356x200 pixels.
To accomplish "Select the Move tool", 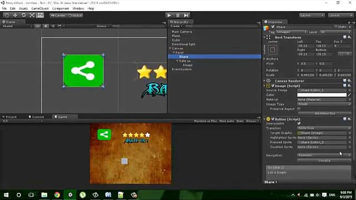I will coord(15,15).
